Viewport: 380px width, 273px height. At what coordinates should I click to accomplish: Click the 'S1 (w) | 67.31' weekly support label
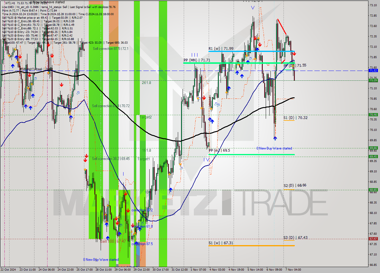click(x=221, y=243)
